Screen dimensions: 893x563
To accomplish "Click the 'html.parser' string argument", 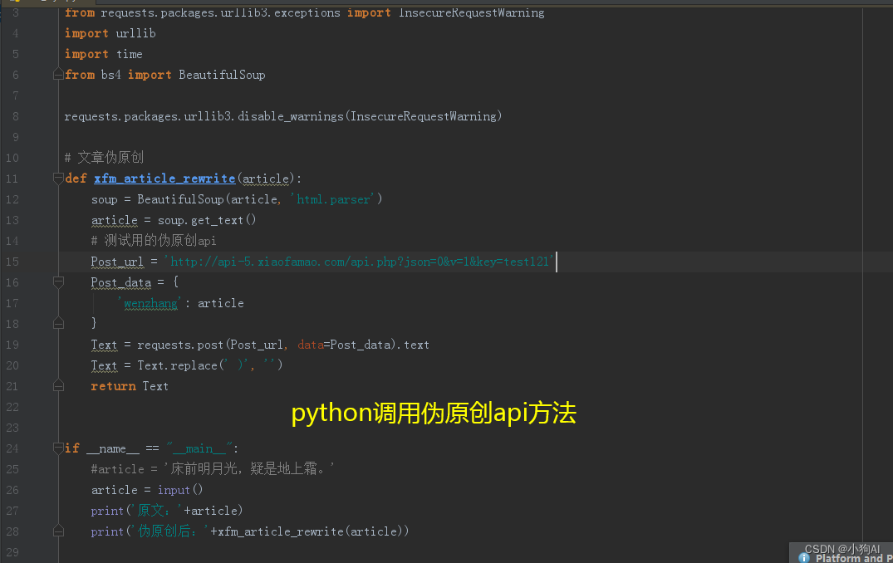I will [333, 199].
